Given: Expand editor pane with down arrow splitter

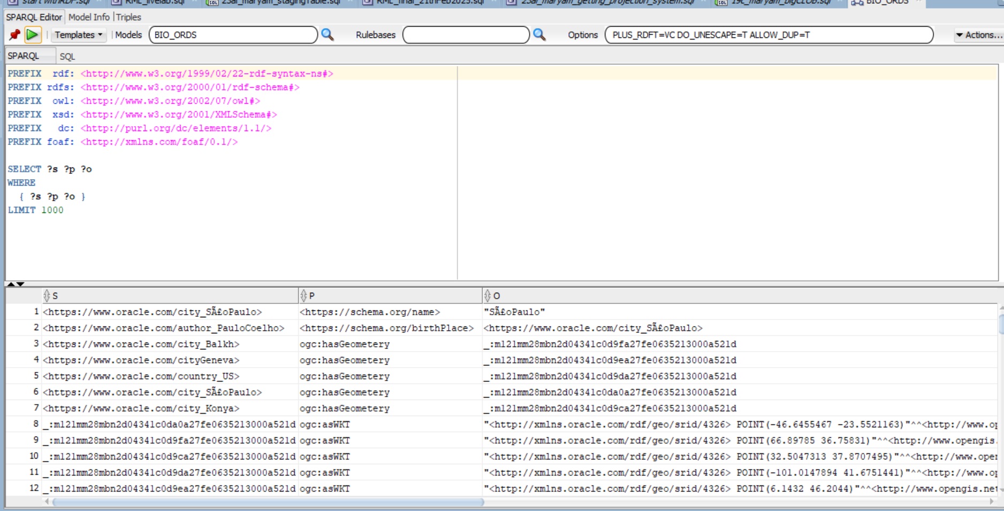Looking at the screenshot, I should click(x=20, y=284).
